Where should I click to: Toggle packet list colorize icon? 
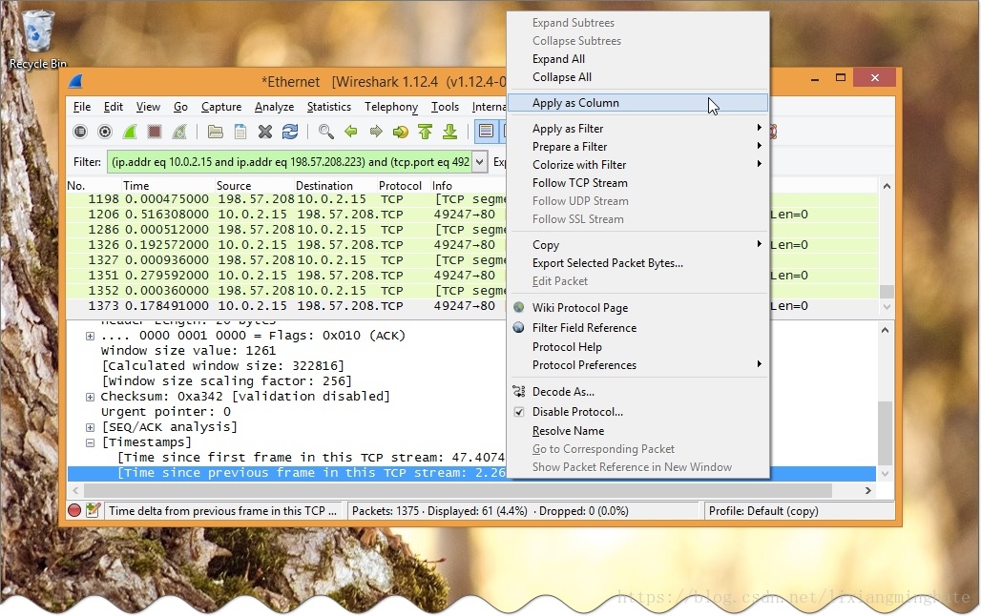[486, 132]
